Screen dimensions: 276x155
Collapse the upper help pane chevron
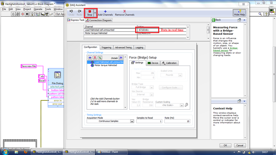(x=244, y=20)
